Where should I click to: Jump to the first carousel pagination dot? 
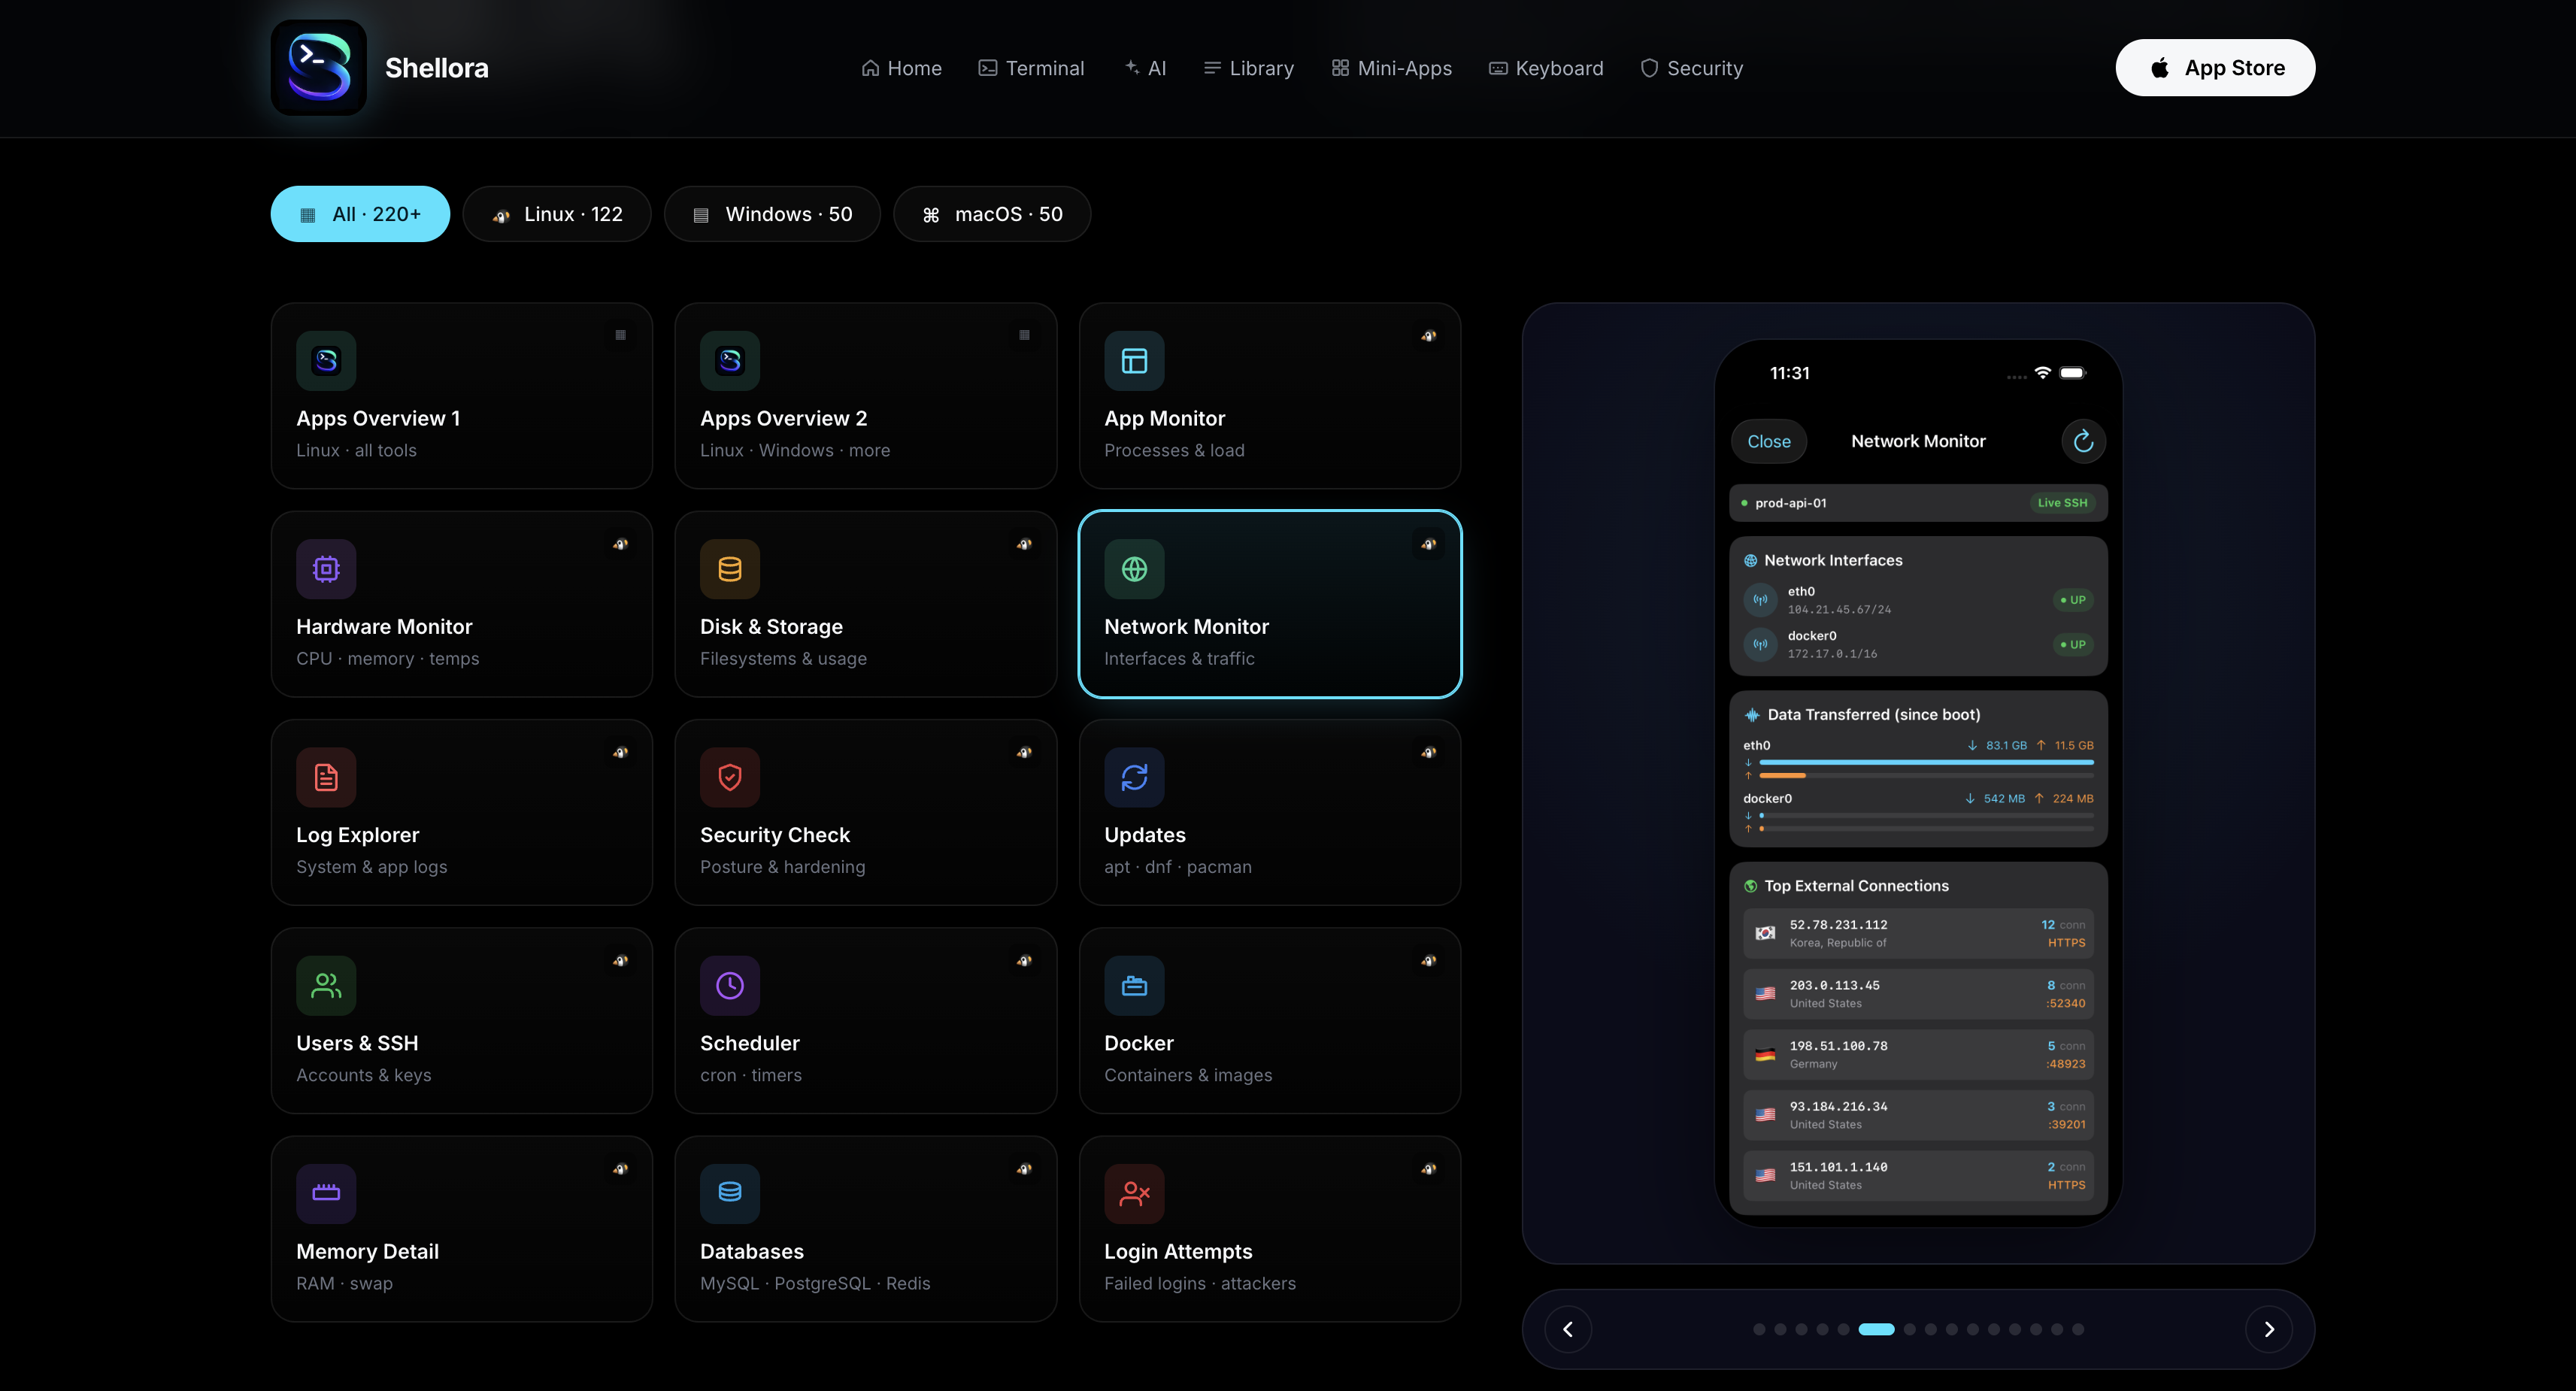click(x=1759, y=1329)
